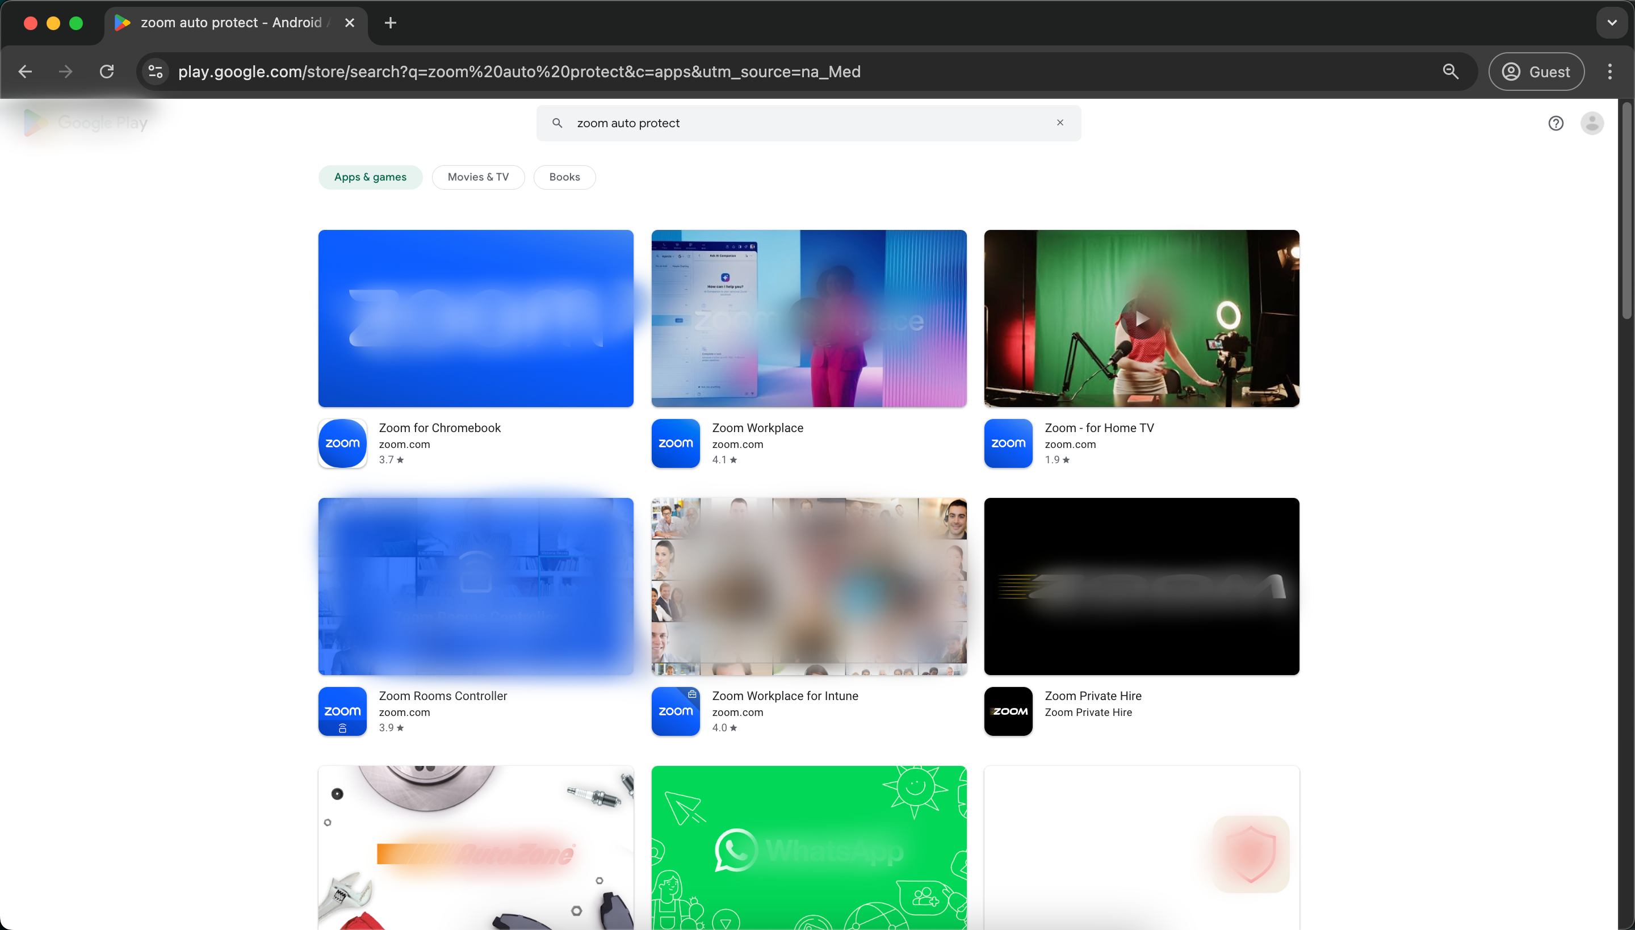Click the 3.9 rating under Zoom Rooms Controller
The width and height of the screenshot is (1635, 930).
(391, 728)
